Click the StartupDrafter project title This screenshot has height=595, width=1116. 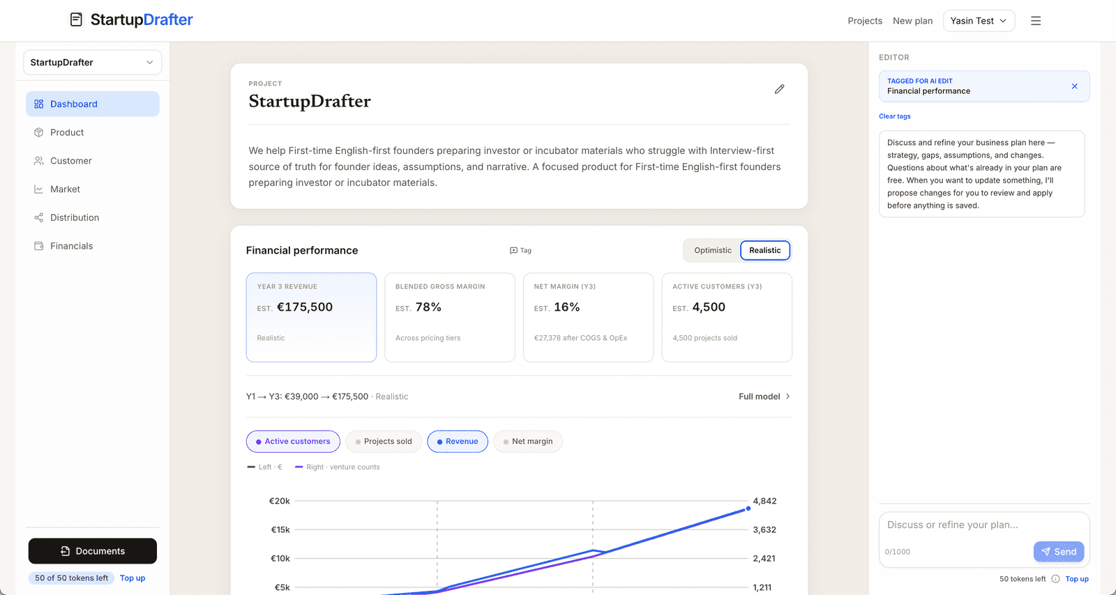310,102
